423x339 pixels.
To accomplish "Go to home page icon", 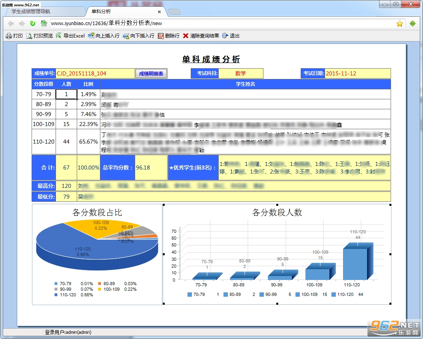I will pos(44,23).
